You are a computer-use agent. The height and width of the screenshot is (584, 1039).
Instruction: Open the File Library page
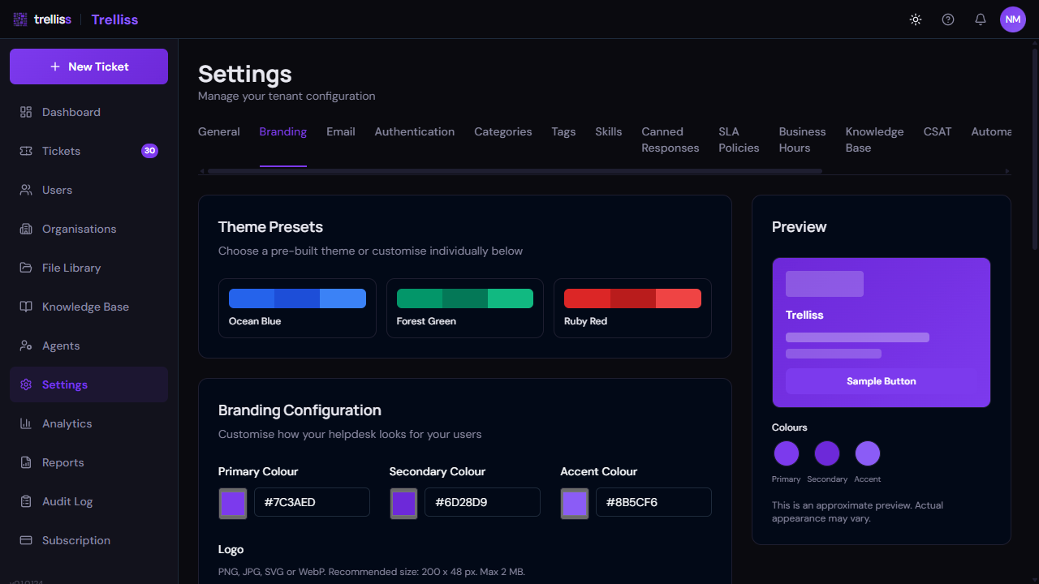coord(71,268)
